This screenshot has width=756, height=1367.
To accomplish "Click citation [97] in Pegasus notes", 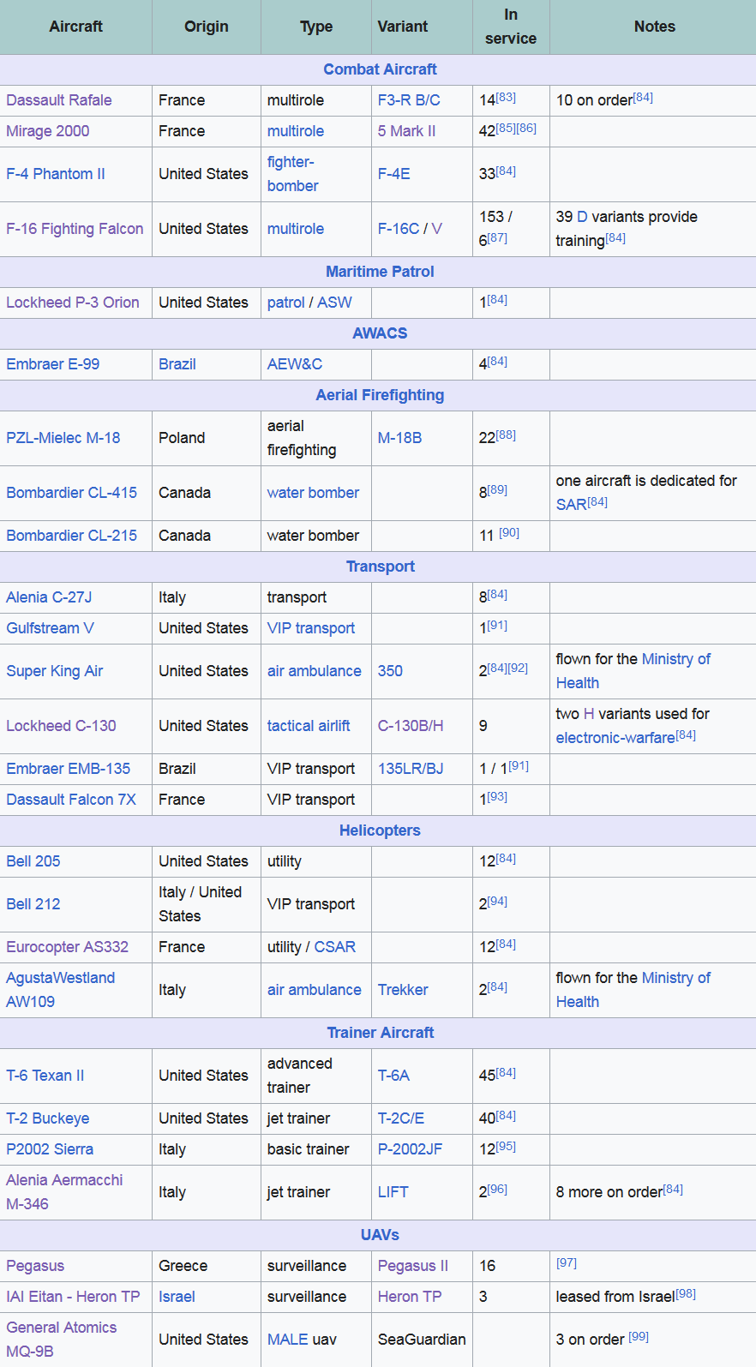I will click(567, 1263).
